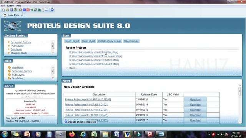Open the System menu
The width and height of the screenshot is (246, 138).
click(10, 6)
